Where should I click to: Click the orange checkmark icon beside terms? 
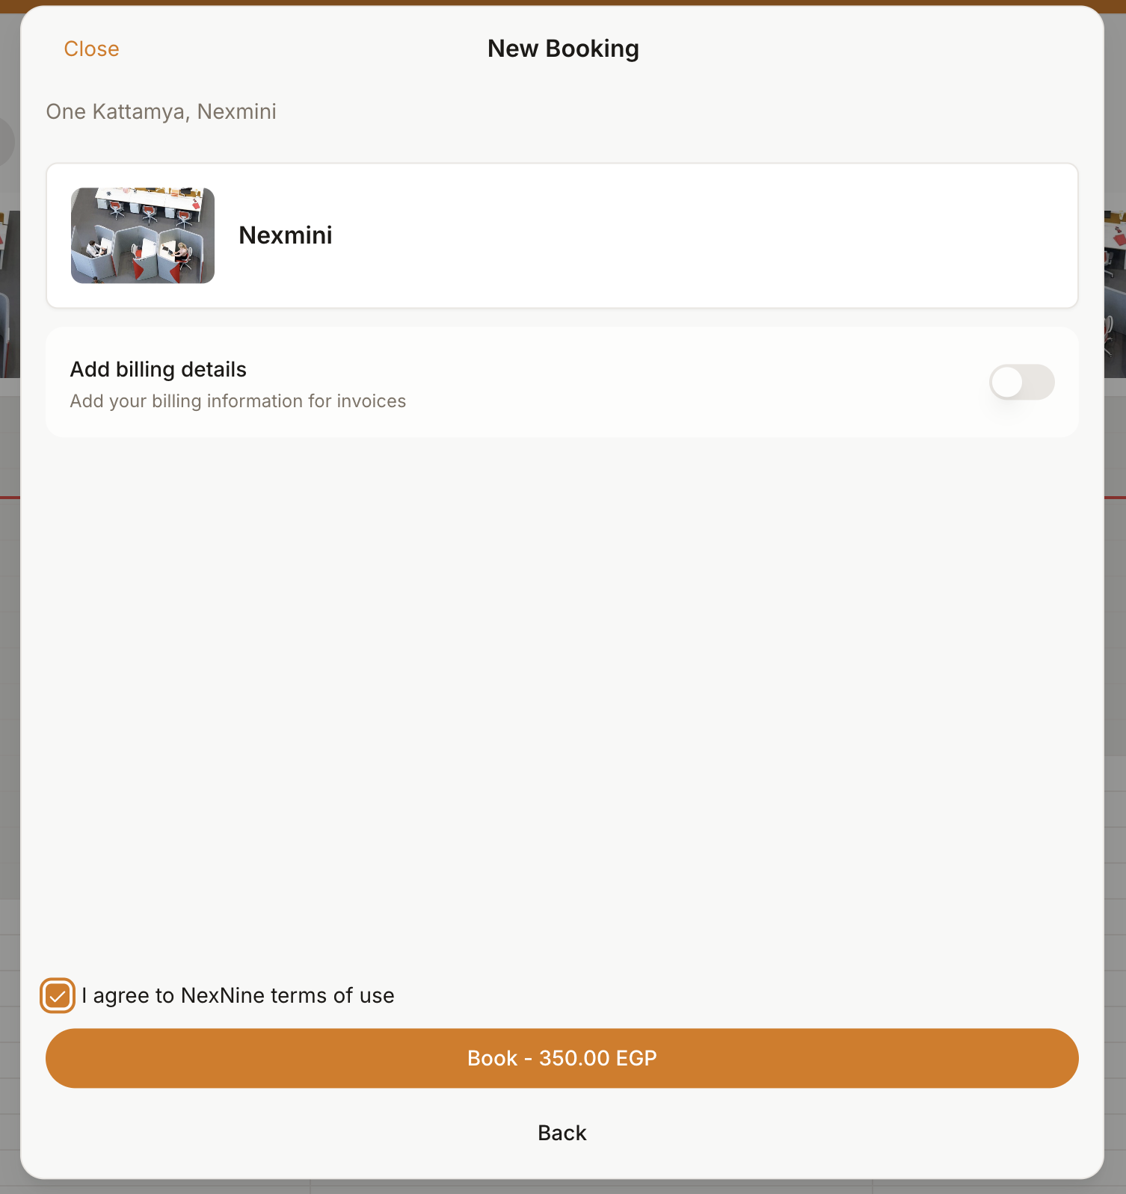(58, 995)
